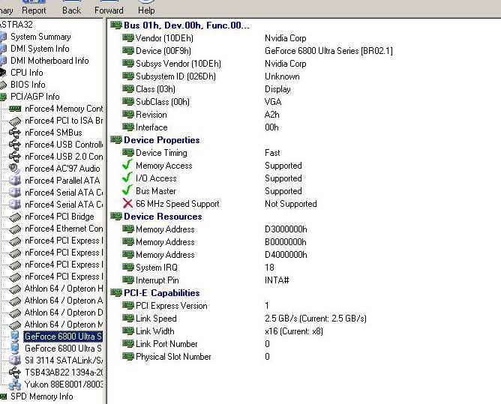
Task: Select nForce4 SMBus tree item
Action: pyautogui.click(x=53, y=133)
